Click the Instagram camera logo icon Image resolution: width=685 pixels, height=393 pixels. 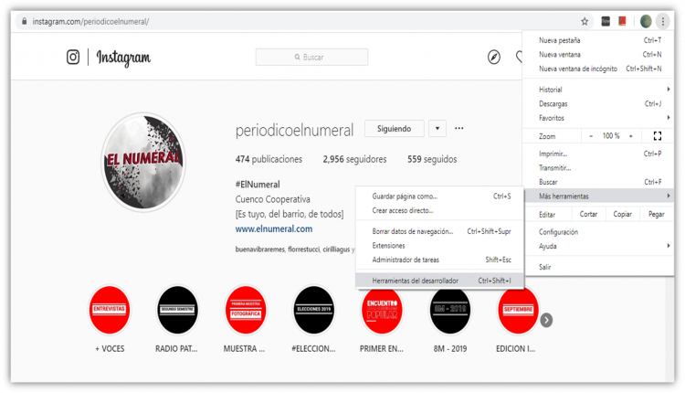click(73, 58)
